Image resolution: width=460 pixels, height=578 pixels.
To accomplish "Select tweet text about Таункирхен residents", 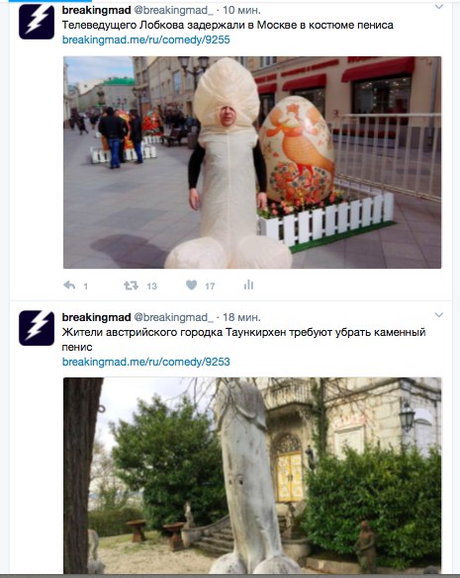I will [x=243, y=340].
